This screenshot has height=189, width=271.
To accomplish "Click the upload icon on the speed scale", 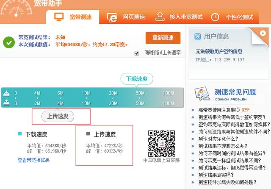I will [7, 103].
